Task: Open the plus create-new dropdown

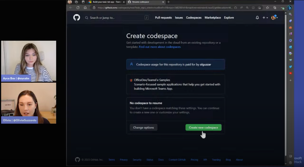Action: [x=265, y=18]
